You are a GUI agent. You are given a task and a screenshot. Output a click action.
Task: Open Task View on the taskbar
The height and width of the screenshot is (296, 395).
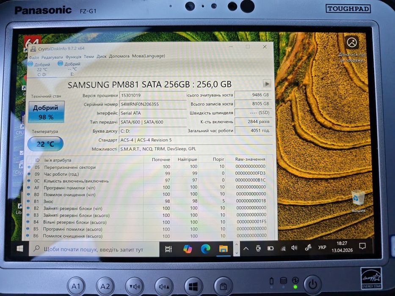click(168, 249)
